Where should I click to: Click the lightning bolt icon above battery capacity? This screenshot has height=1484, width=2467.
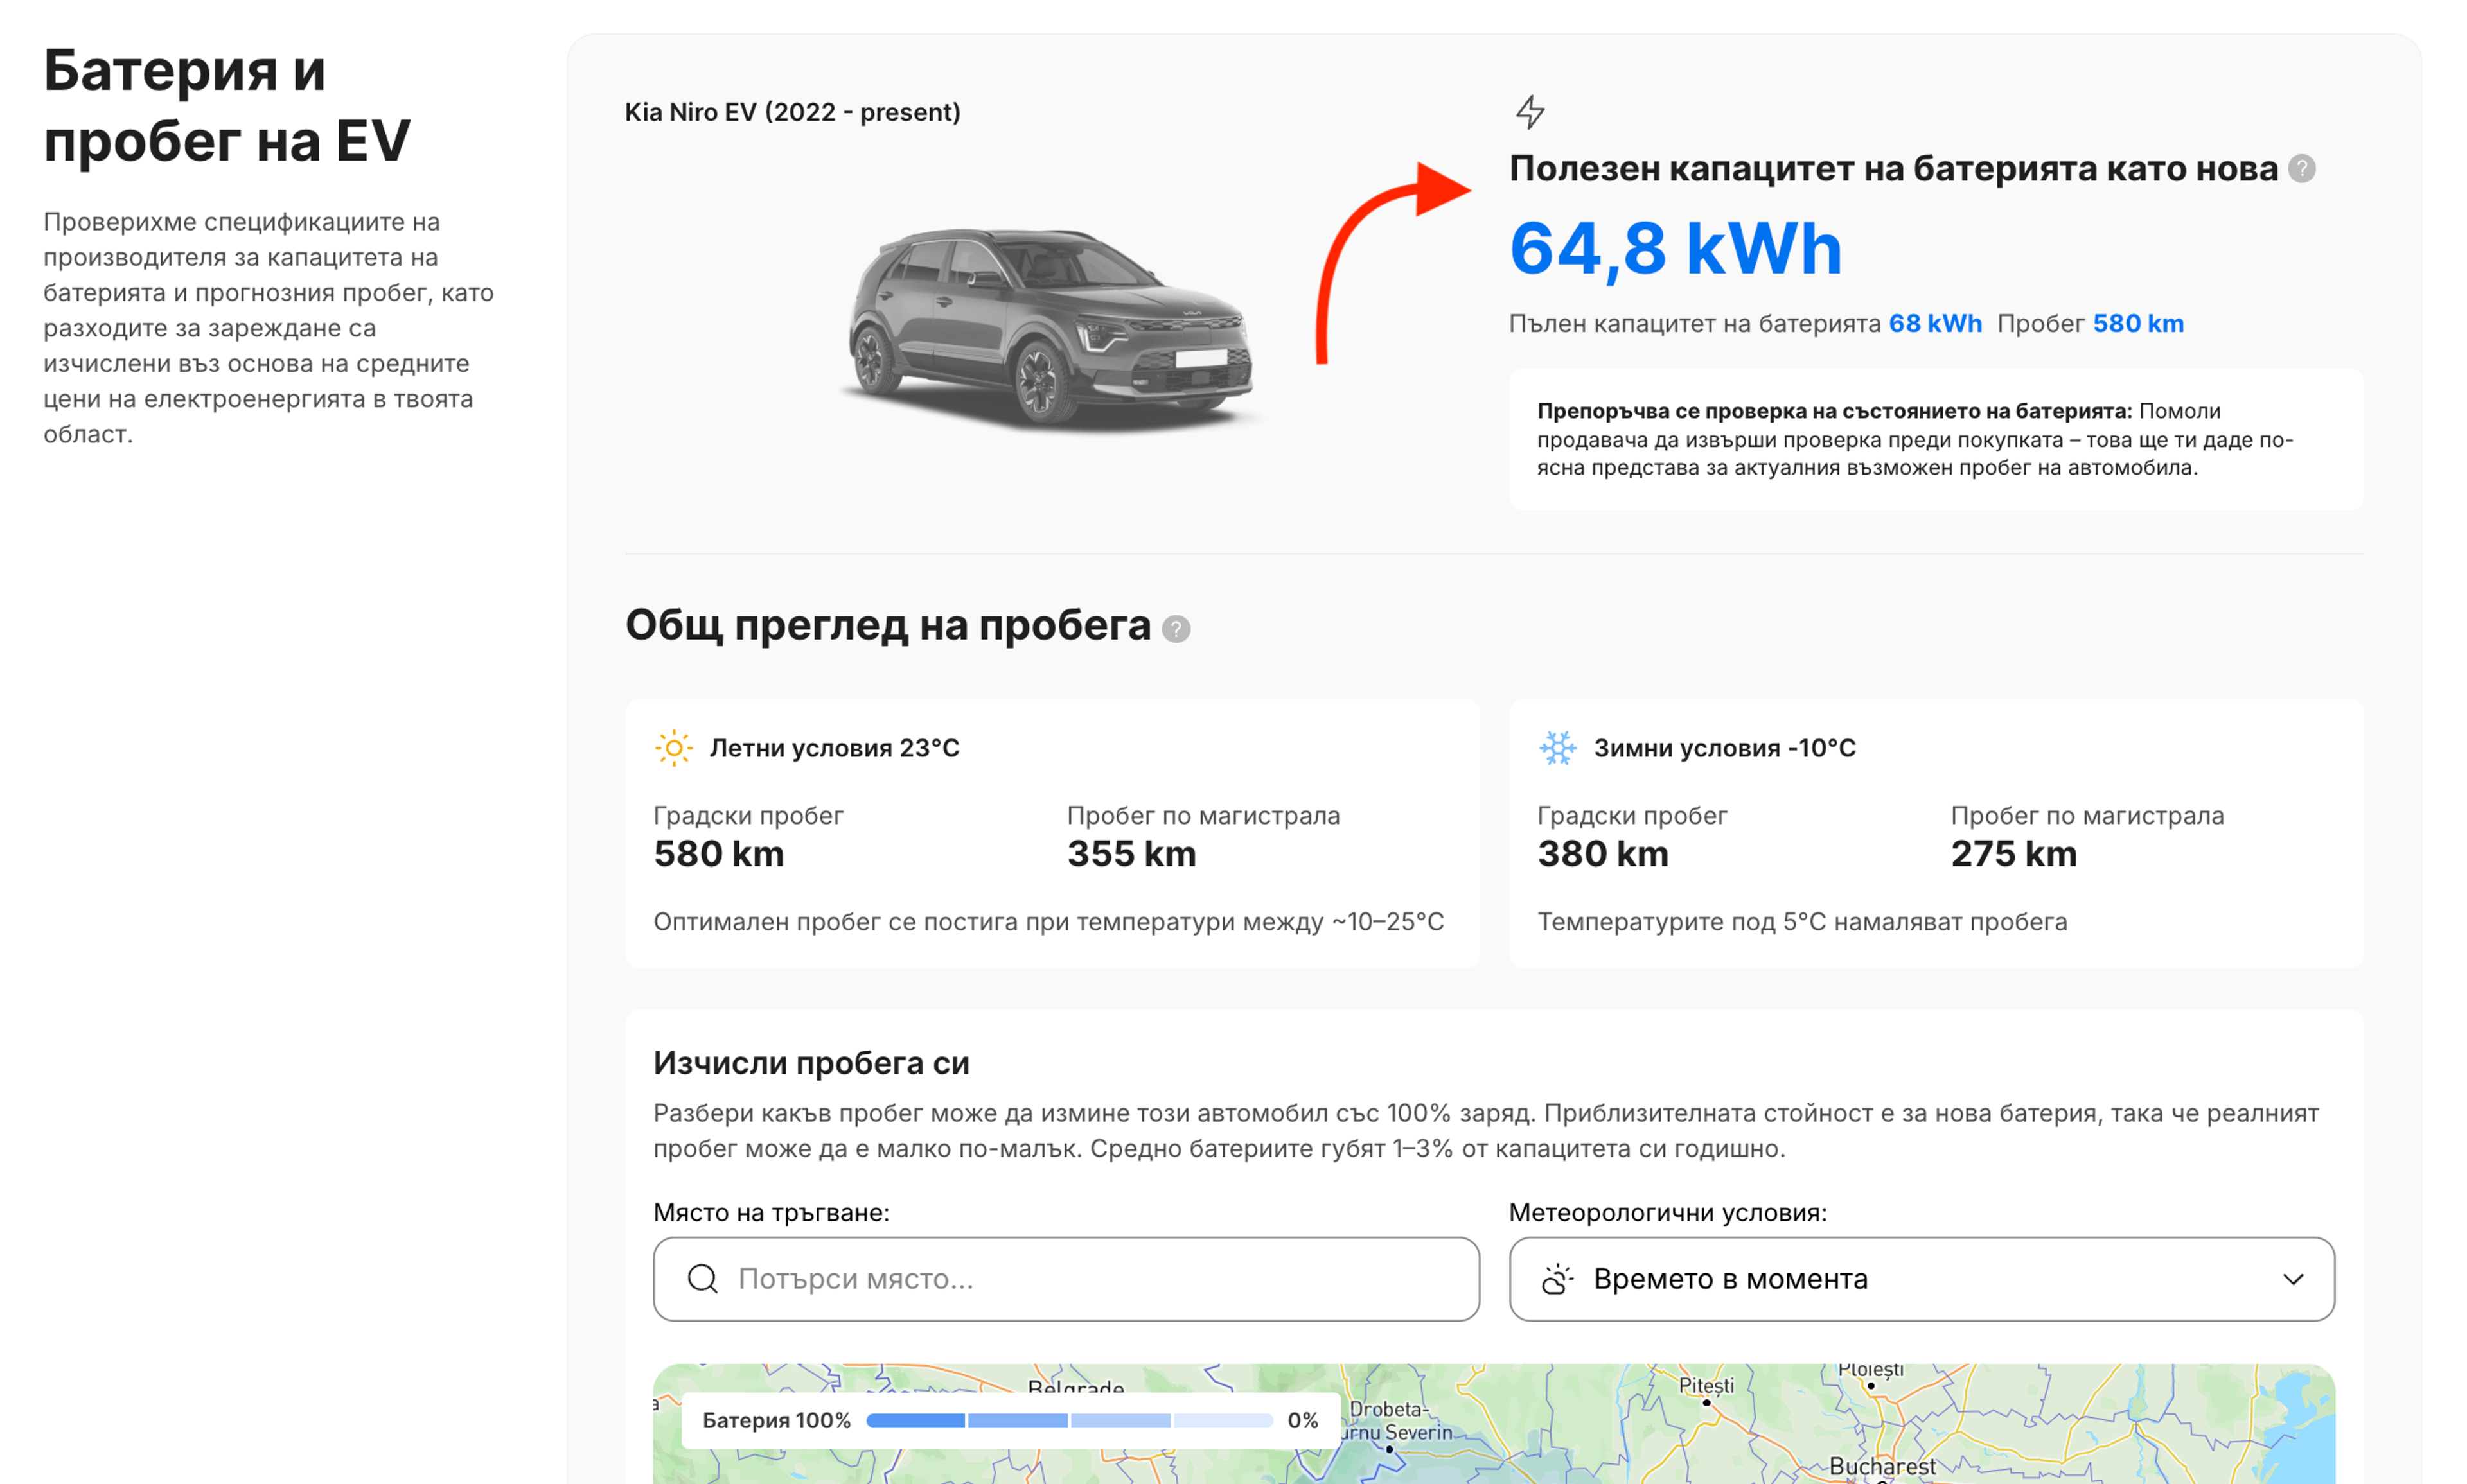1530,112
